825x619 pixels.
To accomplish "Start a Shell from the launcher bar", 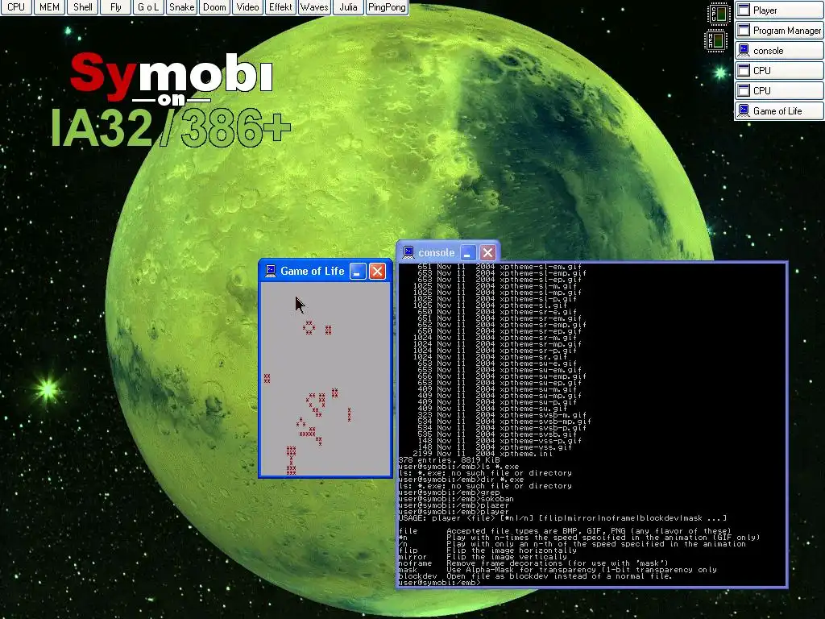I will click(83, 7).
